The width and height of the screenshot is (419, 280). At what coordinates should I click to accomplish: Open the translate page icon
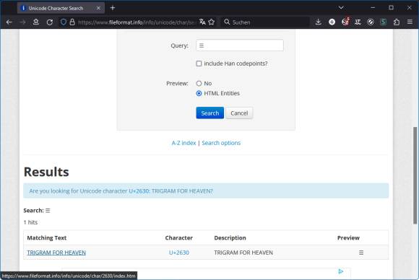pyautogui.click(x=202, y=22)
